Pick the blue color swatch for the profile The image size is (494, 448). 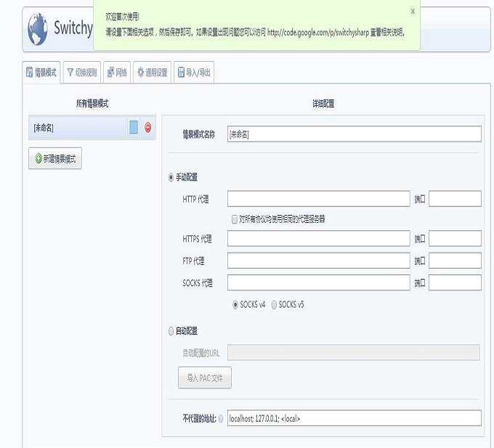coord(134,128)
